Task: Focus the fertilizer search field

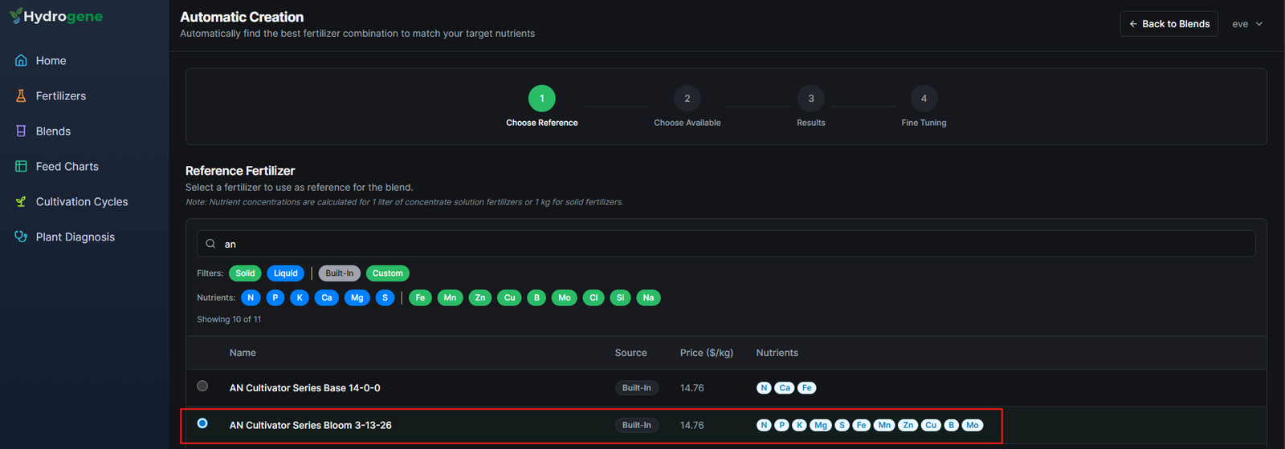Action: click(726, 244)
